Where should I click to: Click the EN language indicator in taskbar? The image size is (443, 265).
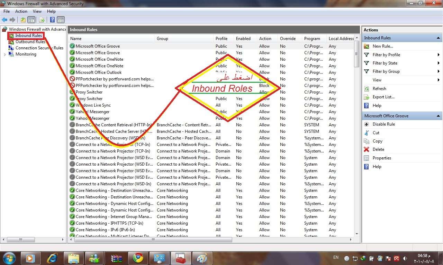pos(336,257)
